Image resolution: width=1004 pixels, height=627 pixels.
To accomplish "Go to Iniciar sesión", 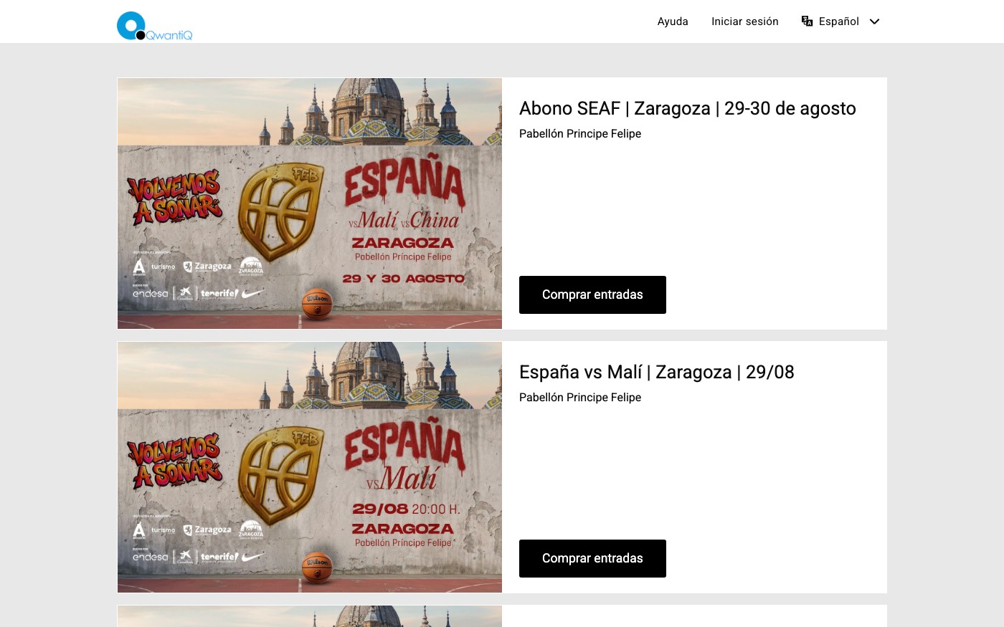I will (x=744, y=21).
